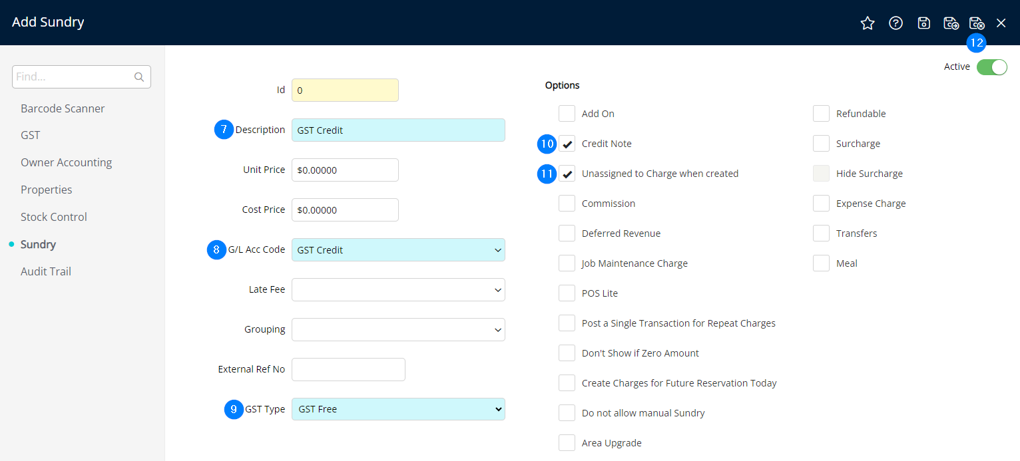Screen dimensions: 1020x461
Task: Uncheck the Credit Note checkbox
Action: [567, 144]
